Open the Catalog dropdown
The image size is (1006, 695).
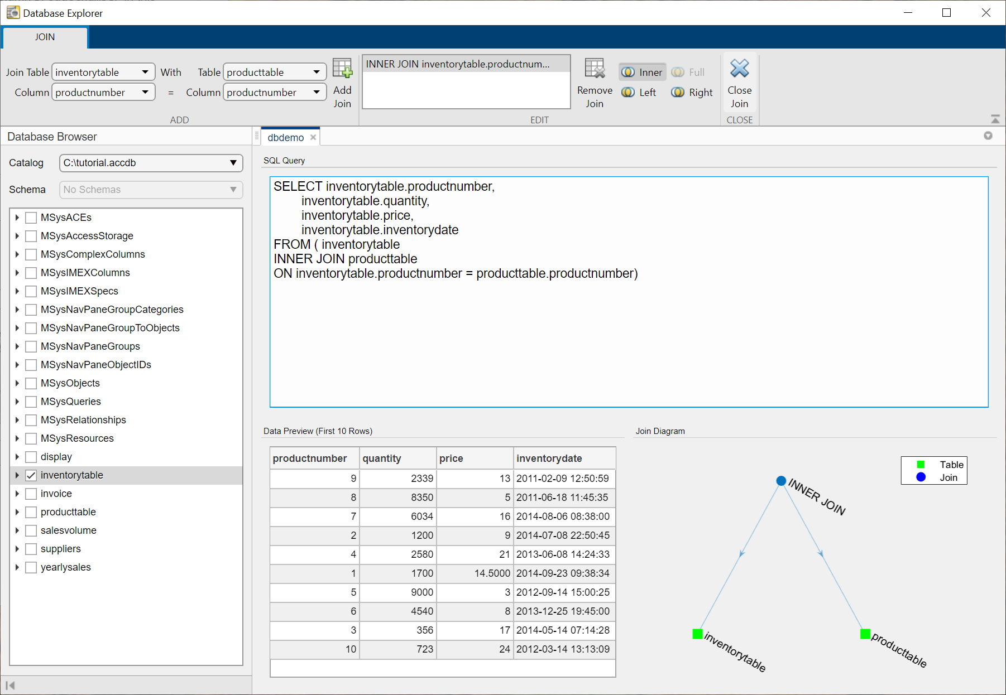(x=151, y=163)
